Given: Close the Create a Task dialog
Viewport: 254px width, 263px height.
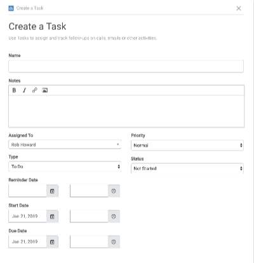Looking at the screenshot, I should tap(239, 8).
